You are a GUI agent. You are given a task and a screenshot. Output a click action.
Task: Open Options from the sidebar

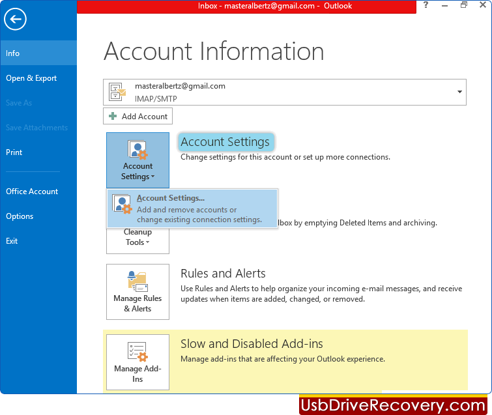pyautogui.click(x=20, y=216)
